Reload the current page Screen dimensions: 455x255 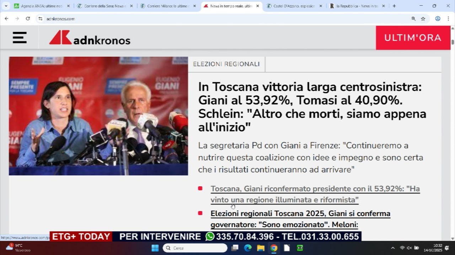28,19
